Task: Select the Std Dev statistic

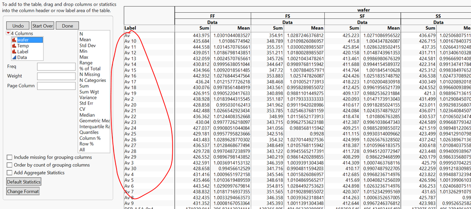Action: pos(87,46)
